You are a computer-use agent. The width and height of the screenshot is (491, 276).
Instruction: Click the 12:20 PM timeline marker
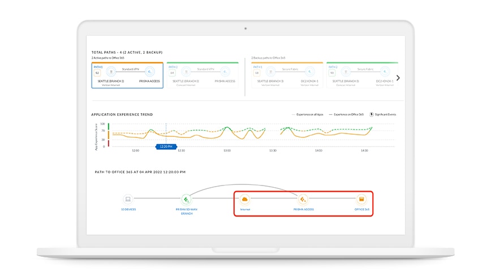click(166, 146)
